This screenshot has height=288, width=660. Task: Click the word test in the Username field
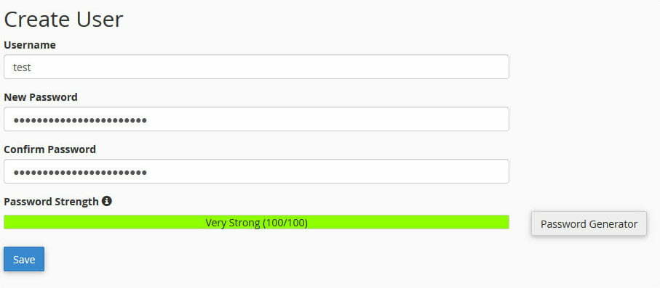pos(22,67)
